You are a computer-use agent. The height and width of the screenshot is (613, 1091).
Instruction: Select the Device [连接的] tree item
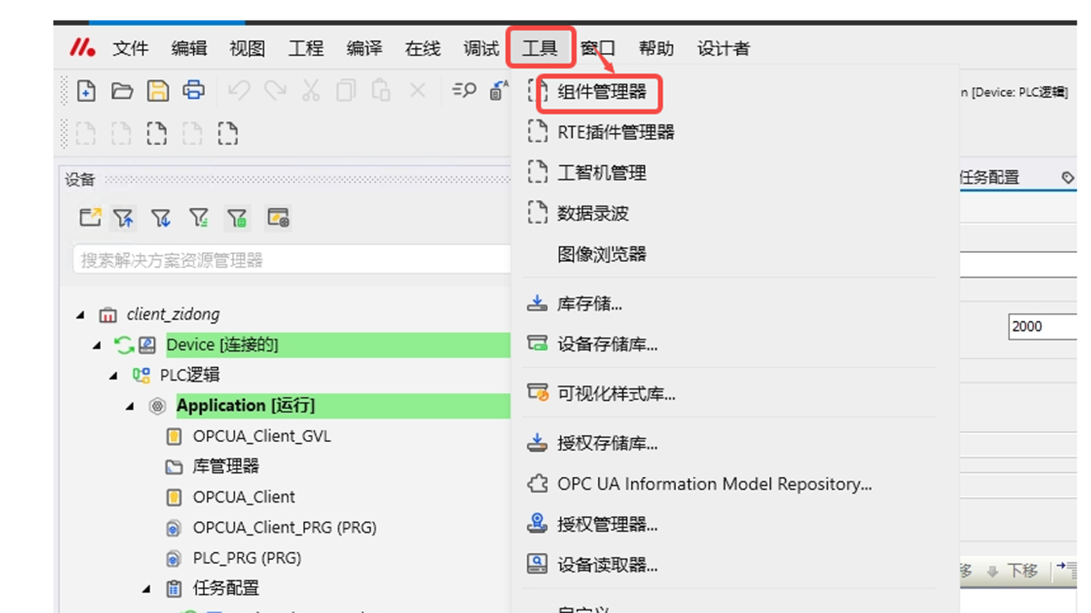click(222, 345)
